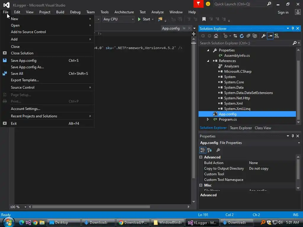
Task: Expand the Program.cs node
Action: coord(208,119)
